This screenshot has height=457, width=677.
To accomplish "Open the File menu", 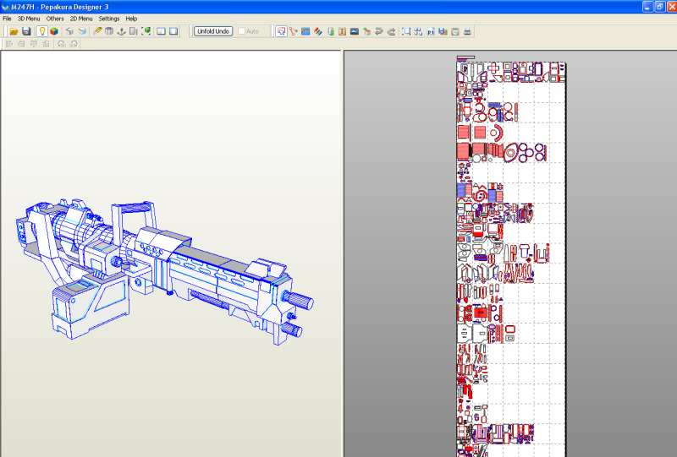I will click(7, 19).
